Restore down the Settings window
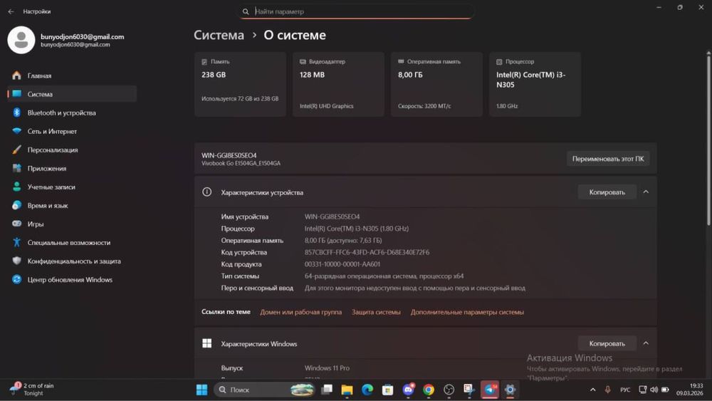 click(x=680, y=7)
